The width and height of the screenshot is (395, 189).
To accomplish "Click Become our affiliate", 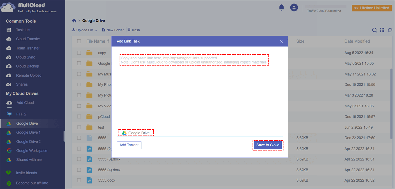I will [x=32, y=183].
